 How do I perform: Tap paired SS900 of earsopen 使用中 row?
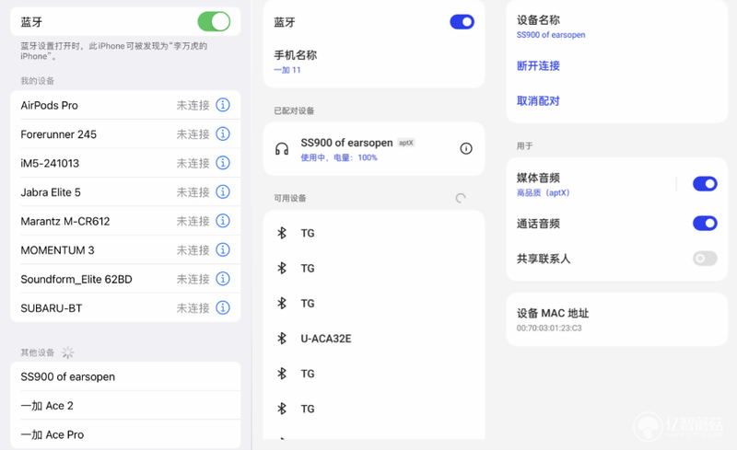tap(374, 149)
